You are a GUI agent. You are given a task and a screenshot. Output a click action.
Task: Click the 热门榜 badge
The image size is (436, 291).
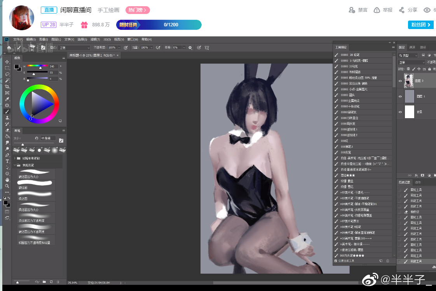pyautogui.click(x=138, y=10)
